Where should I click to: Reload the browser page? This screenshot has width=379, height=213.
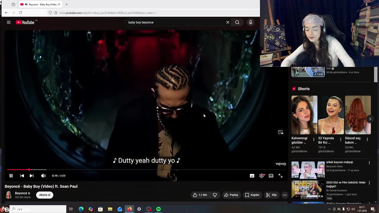20,13
